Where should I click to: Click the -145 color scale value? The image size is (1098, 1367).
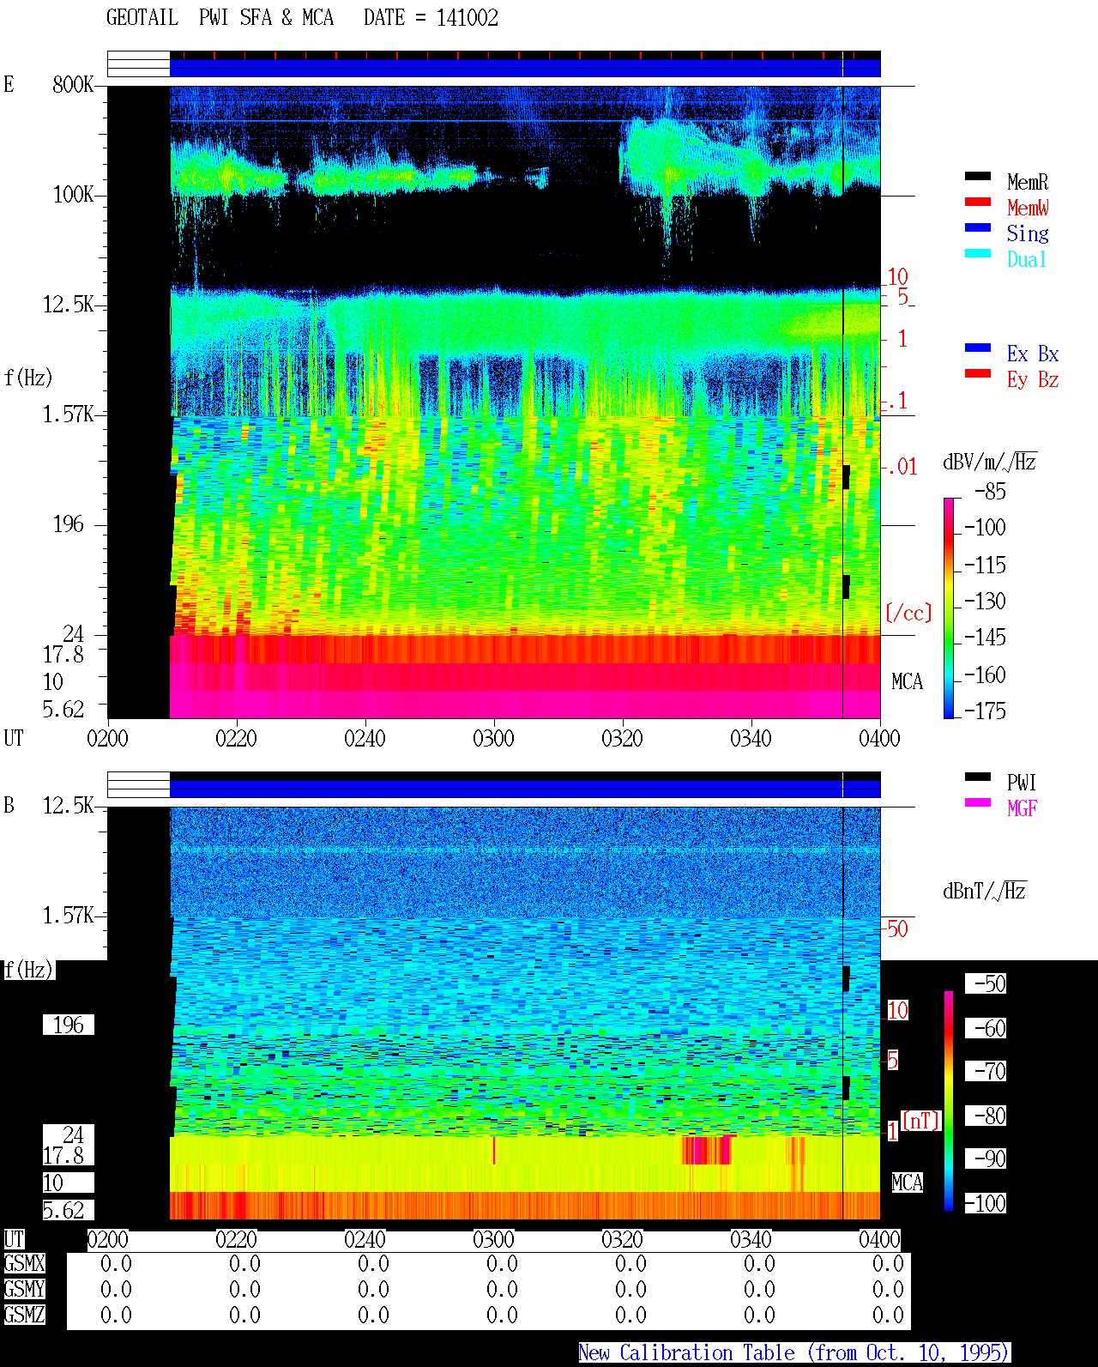(985, 637)
